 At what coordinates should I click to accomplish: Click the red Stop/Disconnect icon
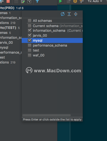pos(8,1)
